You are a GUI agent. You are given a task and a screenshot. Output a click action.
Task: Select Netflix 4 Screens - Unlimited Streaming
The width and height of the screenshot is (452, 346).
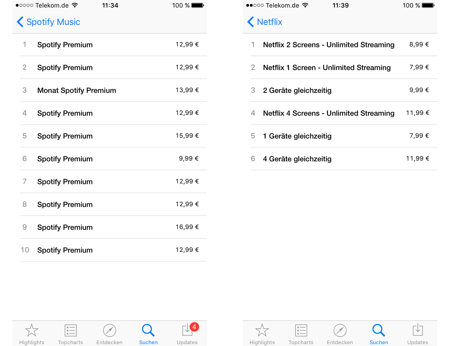pyautogui.click(x=344, y=113)
